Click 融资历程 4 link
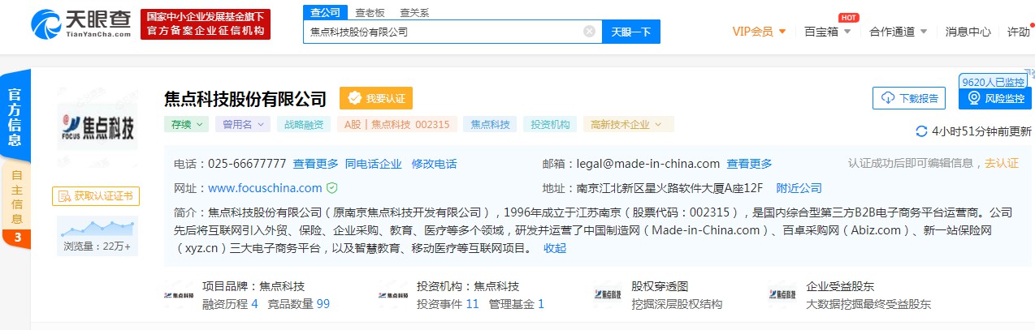 tap(232, 304)
